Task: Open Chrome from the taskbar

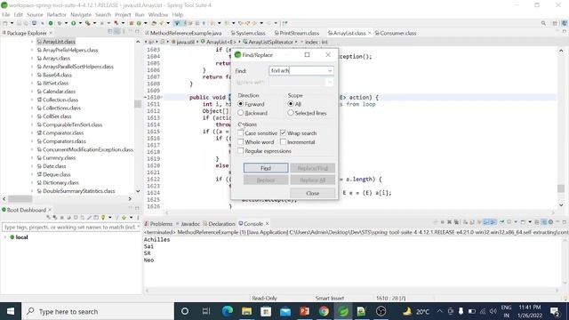Action: [x=324, y=311]
